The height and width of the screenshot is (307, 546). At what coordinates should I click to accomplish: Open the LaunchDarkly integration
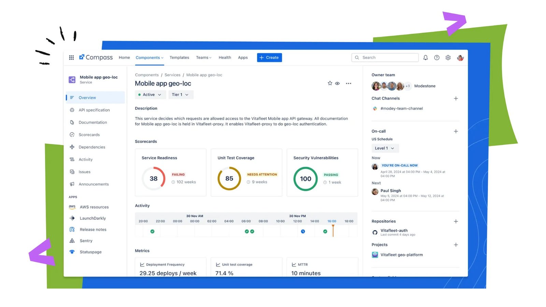tap(92, 218)
